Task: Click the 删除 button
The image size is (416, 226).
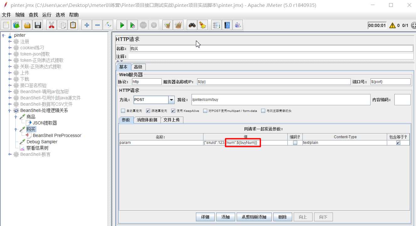Action: coord(282,217)
